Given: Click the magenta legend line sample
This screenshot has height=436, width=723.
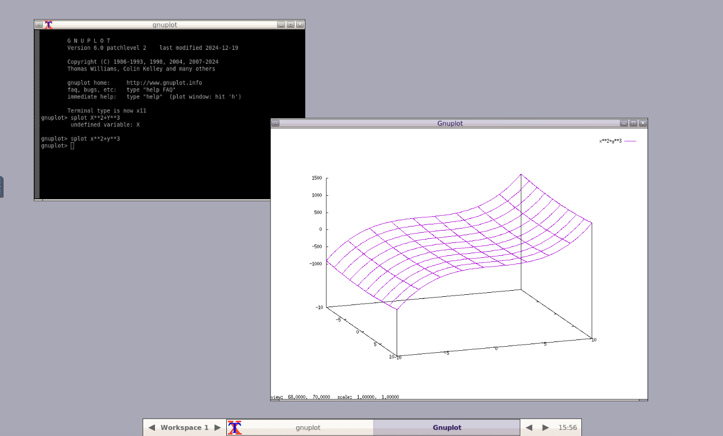Looking at the screenshot, I should tap(630, 141).
